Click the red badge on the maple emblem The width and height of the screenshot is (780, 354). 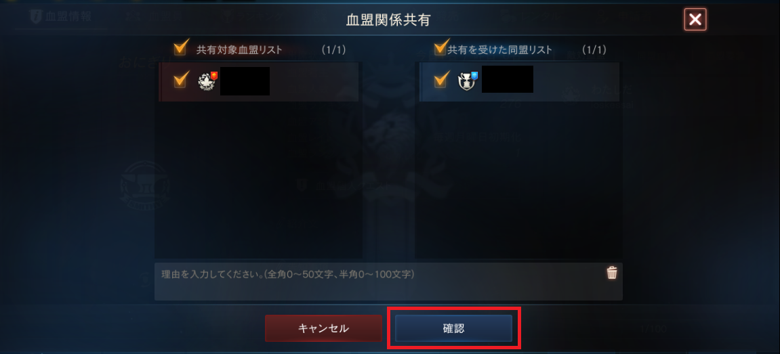(214, 75)
